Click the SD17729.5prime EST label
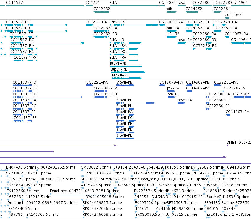251x219 pixels. pos(145,173)
